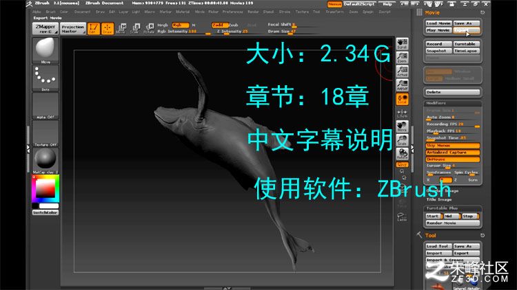Click Movie Save As button
517x290 pixels.
pos(466,23)
